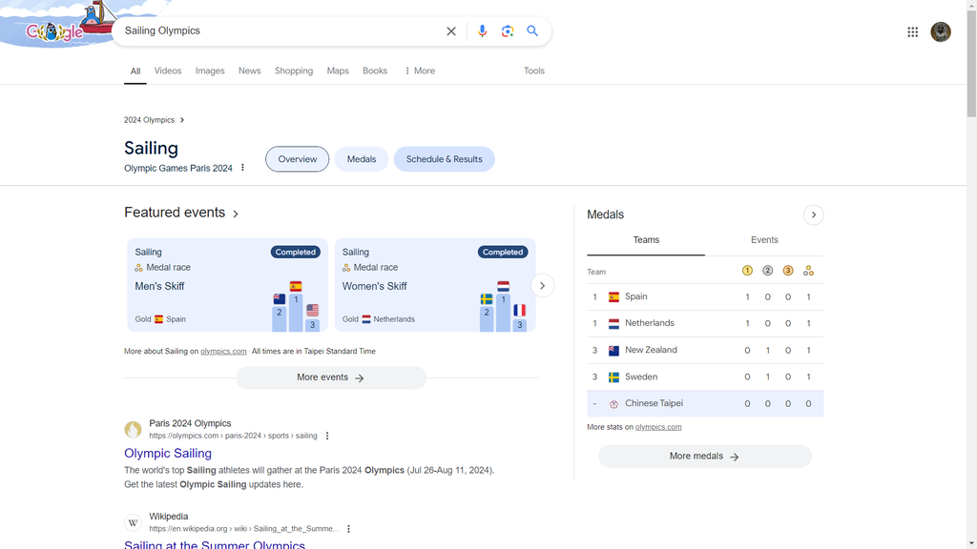
Task: Click the bronze medal column icon
Action: click(788, 271)
